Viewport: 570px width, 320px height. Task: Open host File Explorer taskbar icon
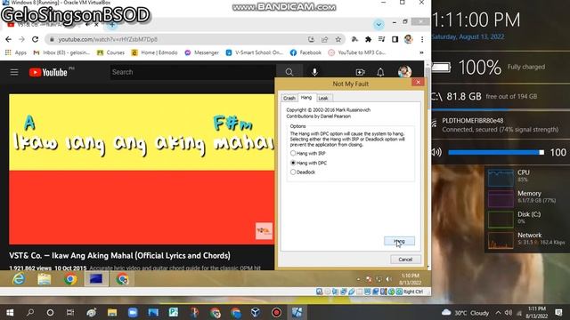(x=112, y=312)
